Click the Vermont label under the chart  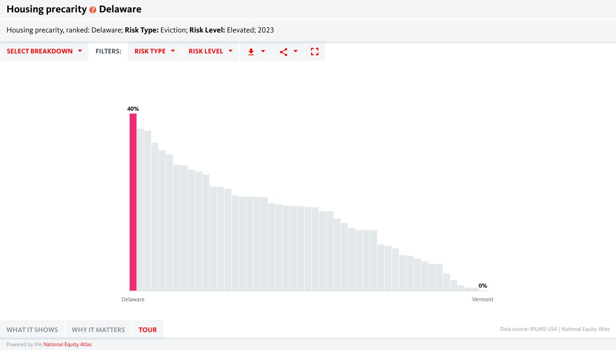point(483,300)
